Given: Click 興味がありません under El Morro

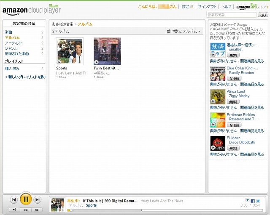Looking at the screenshot, I should (223, 154).
